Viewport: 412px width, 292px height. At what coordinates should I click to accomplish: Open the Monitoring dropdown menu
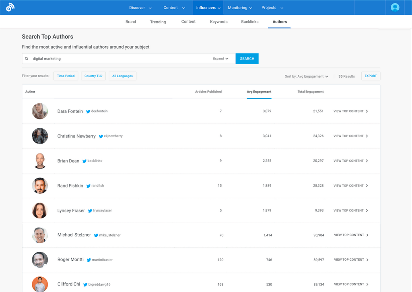(x=240, y=8)
